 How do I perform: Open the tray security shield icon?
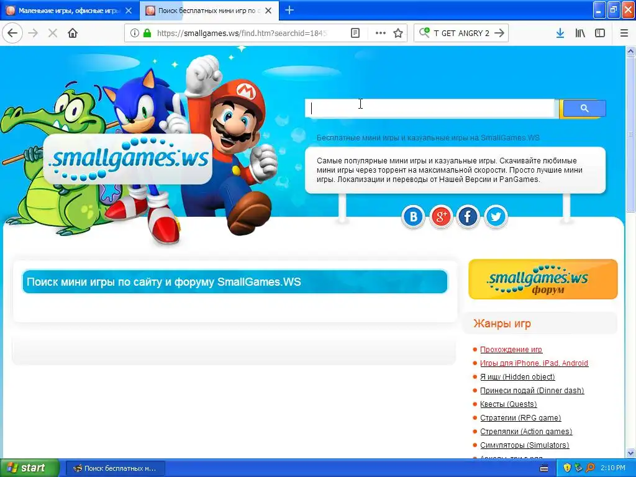tap(567, 468)
